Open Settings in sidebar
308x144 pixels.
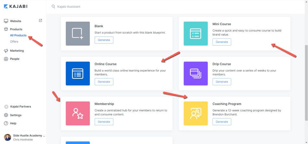click(16, 115)
